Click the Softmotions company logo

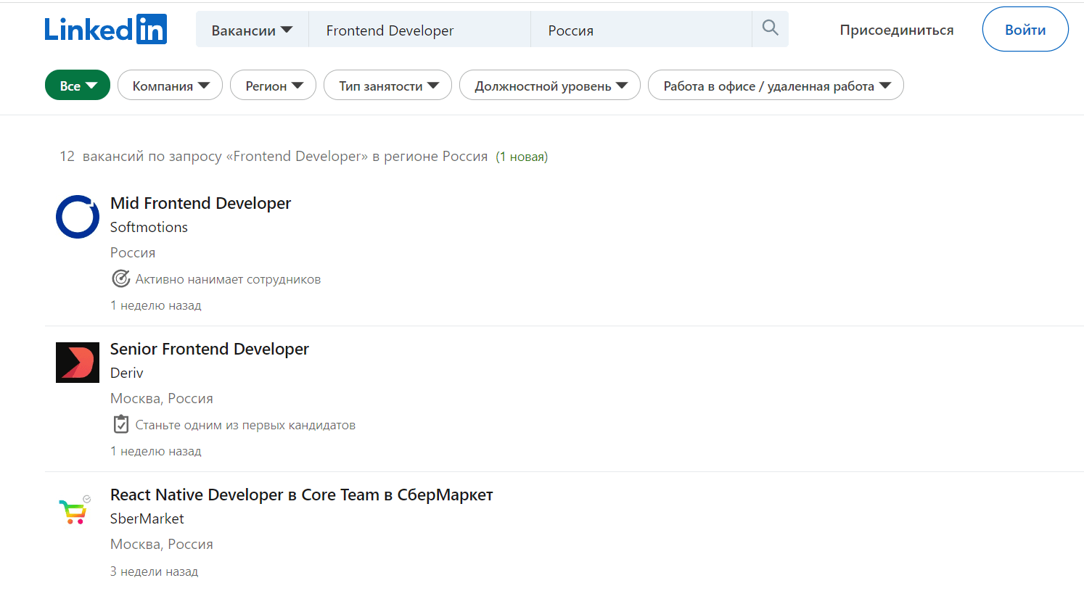(x=78, y=217)
